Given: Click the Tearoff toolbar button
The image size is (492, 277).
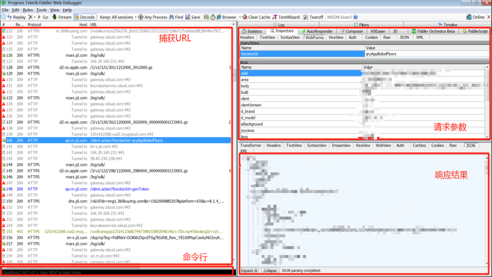Looking at the screenshot, I should (314, 17).
